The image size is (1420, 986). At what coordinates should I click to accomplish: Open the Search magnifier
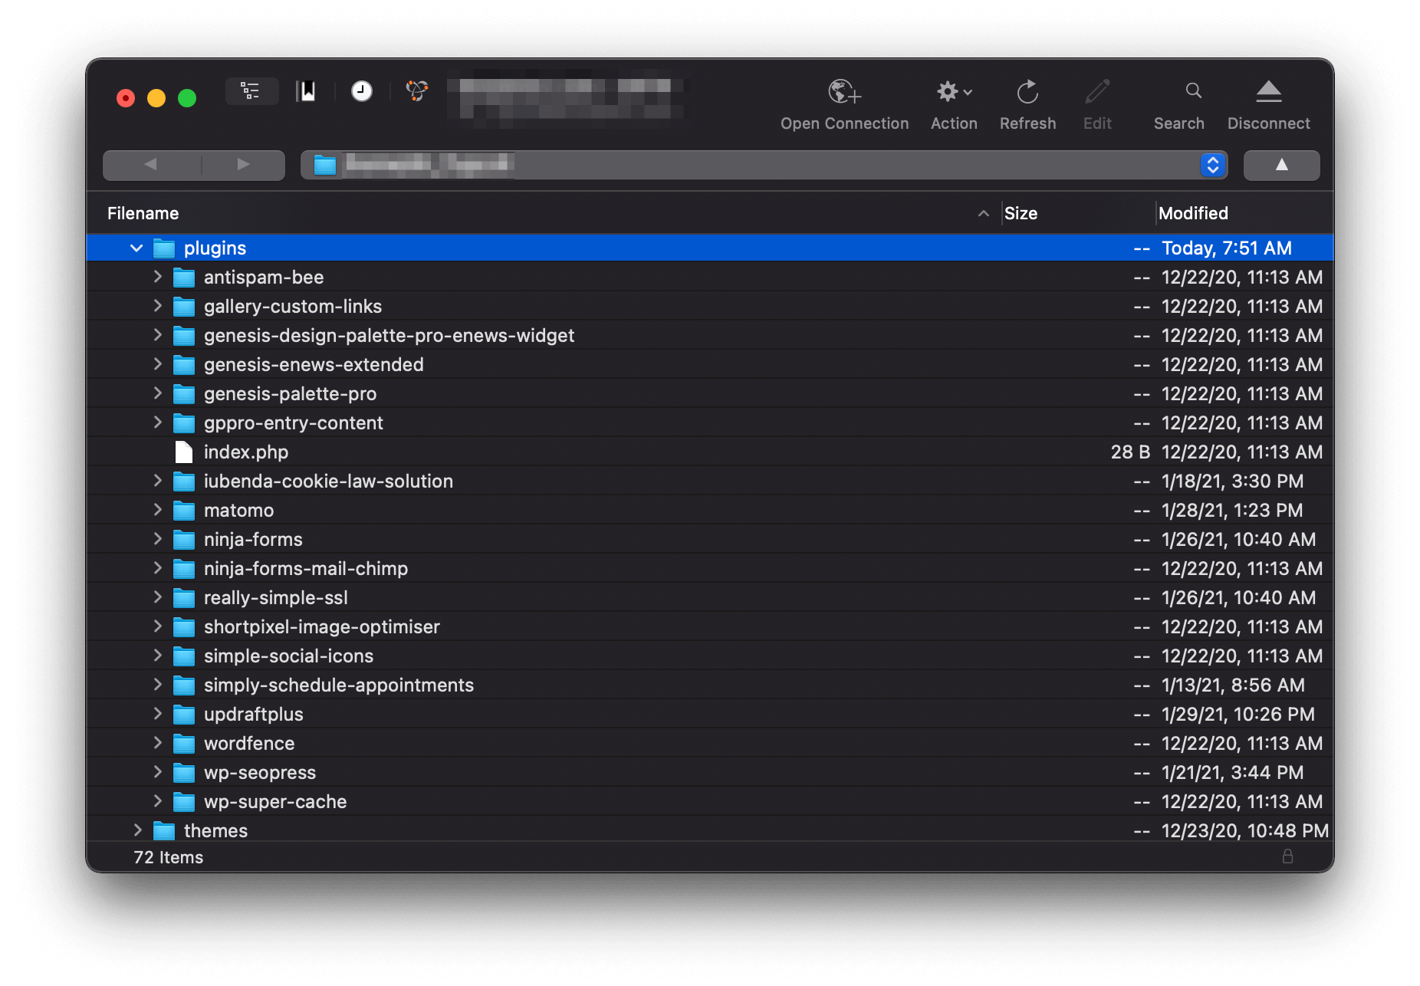(1193, 91)
